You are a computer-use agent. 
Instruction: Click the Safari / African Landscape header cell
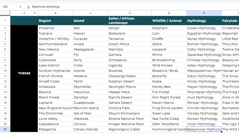(x=130, y=21)
